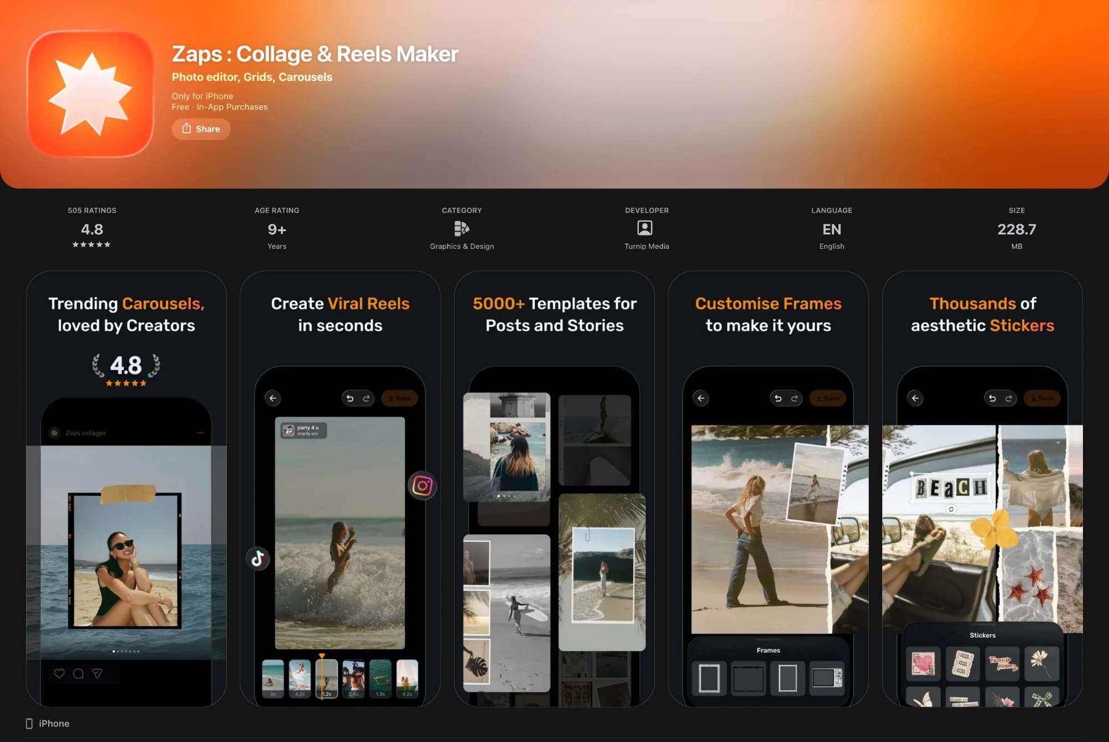Click the Instagram icon on Reels screenshot

423,486
